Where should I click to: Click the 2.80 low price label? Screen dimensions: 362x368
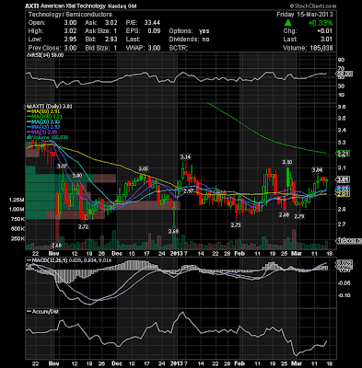[284, 215]
